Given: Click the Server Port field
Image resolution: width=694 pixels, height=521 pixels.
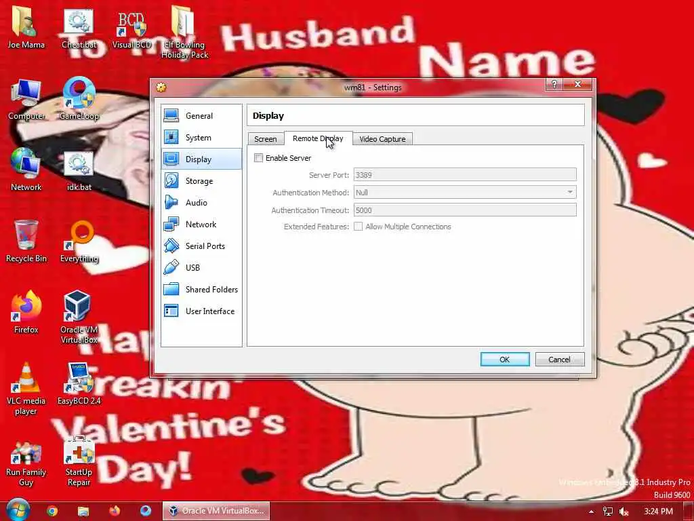Looking at the screenshot, I should pyautogui.click(x=465, y=174).
